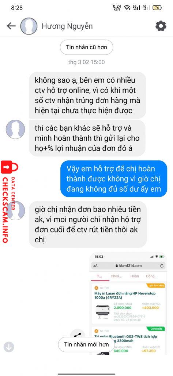
Task: Tap the refresh icon in embedded browser
Action: pyautogui.click(x=162, y=266)
